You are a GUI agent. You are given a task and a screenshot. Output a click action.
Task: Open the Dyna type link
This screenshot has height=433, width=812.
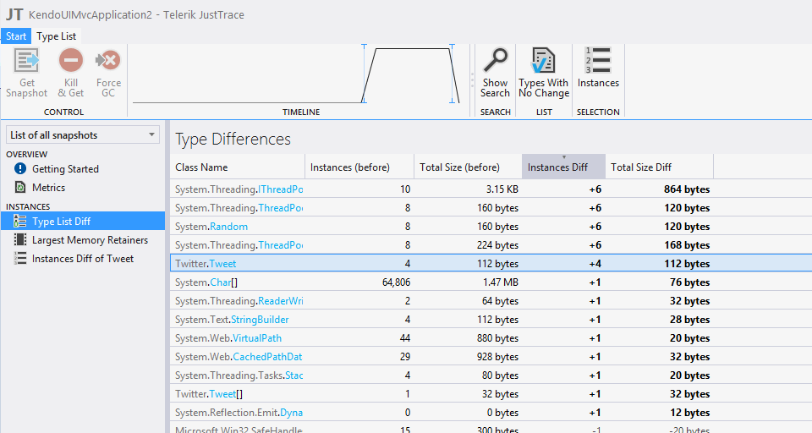(291, 413)
